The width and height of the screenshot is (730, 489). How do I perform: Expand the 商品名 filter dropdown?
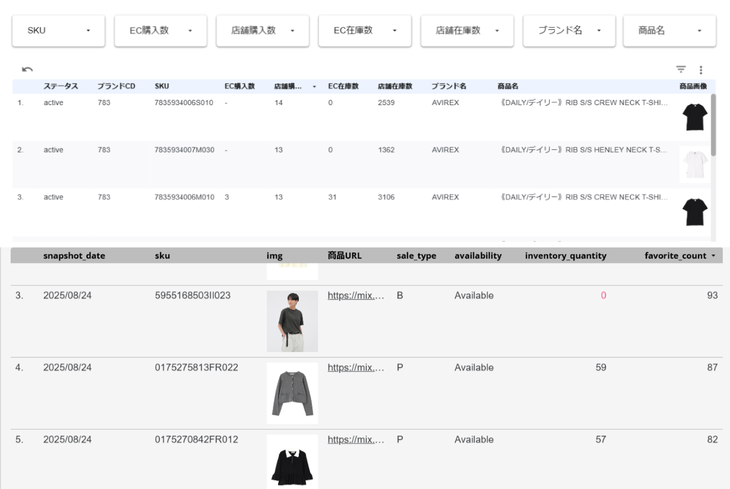669,31
